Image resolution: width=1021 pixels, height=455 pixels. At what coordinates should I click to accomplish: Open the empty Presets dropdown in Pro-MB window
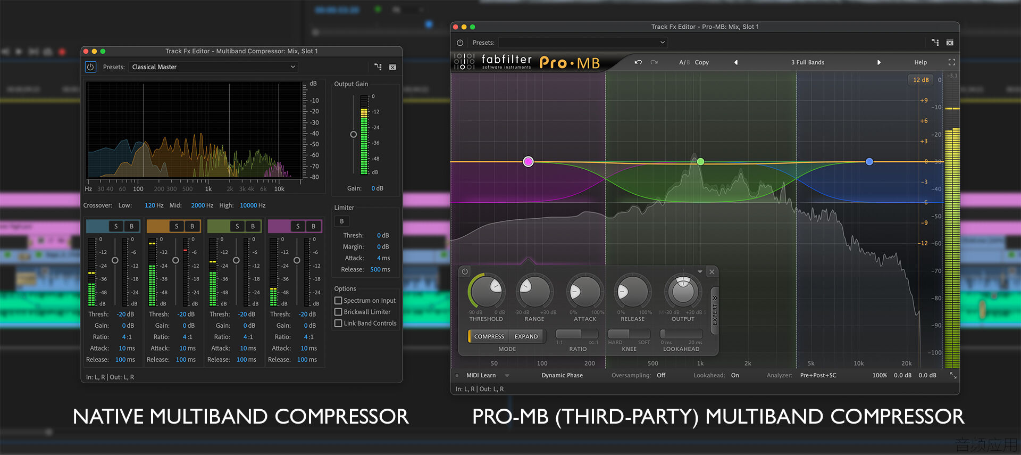coord(583,43)
